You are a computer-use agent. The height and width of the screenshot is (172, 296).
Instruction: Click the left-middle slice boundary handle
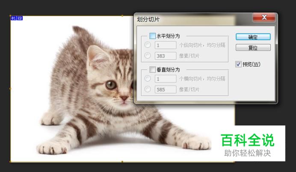pos(10,88)
